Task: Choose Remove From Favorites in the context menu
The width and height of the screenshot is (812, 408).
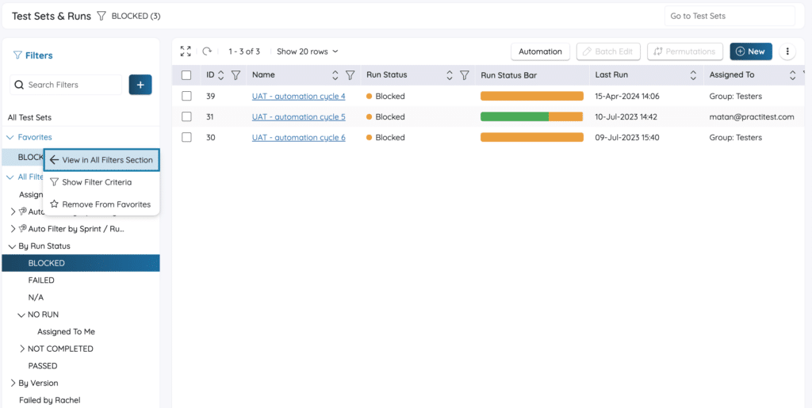Action: click(105, 204)
